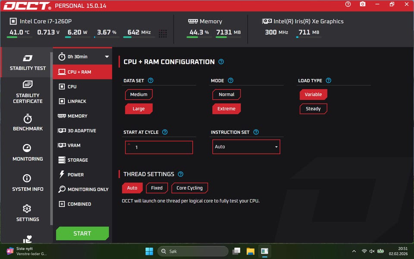The image size is (414, 259).
Task: Click the Søk taskbar search box
Action: 193,251
